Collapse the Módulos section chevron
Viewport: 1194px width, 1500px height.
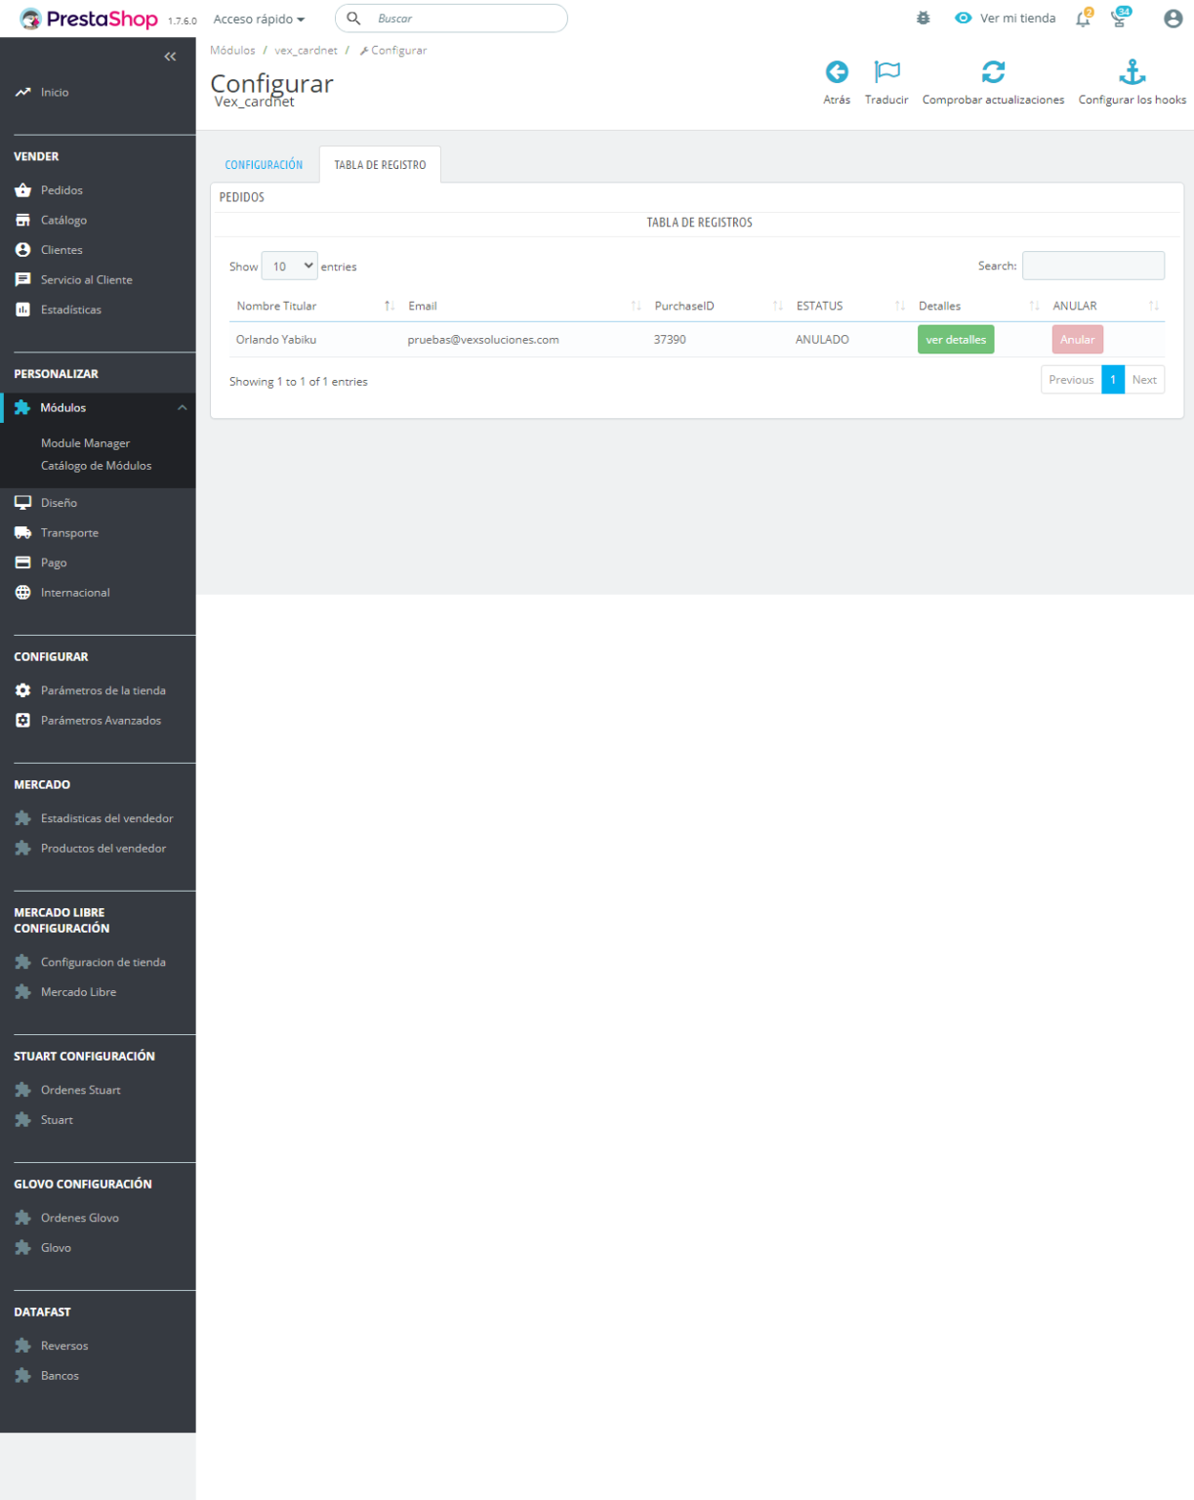pos(182,407)
